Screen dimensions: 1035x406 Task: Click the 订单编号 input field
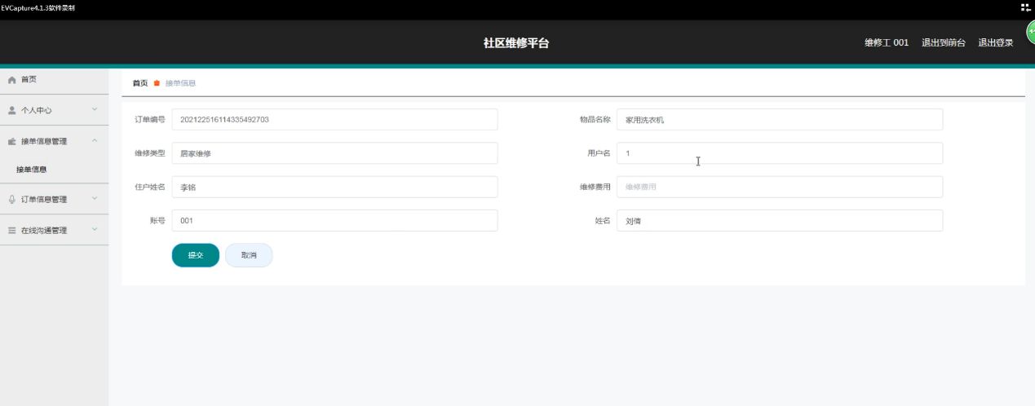[x=334, y=119]
